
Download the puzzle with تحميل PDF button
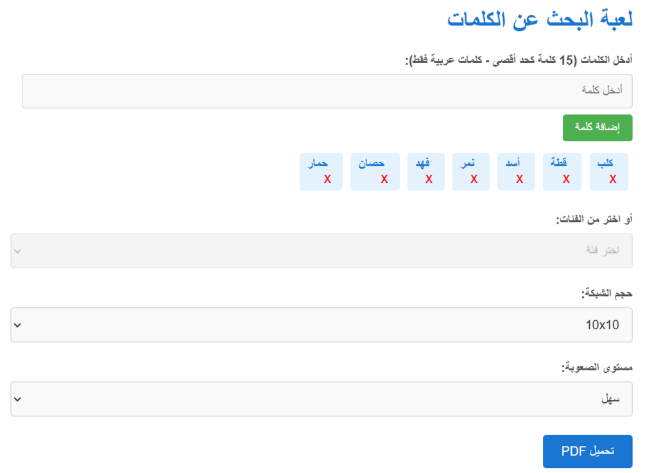point(587,451)
